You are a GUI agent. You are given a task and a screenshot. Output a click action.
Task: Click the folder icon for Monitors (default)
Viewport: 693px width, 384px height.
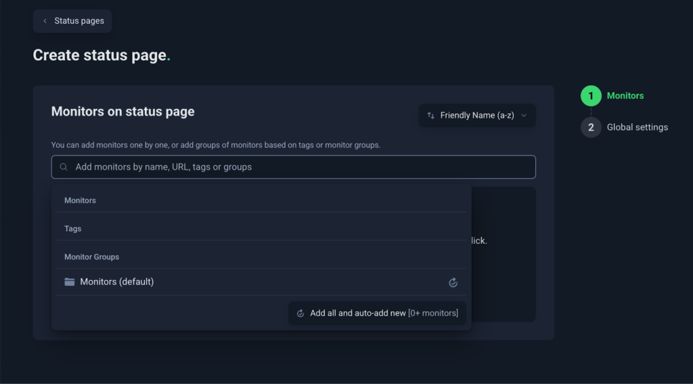[x=70, y=282]
